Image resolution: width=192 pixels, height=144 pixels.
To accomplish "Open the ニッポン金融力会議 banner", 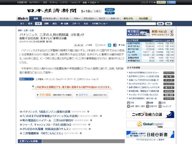I will coord(150,115).
